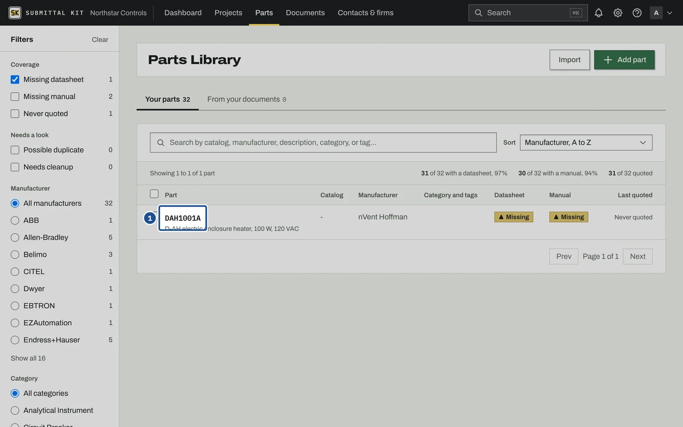Select the ABB manufacturer radio
This screenshot has width=683, height=427.
pyautogui.click(x=15, y=220)
